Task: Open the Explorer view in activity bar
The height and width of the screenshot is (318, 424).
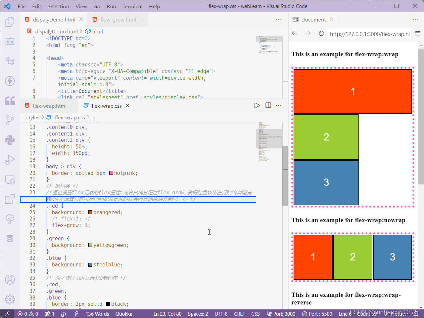Action: pos(10,22)
